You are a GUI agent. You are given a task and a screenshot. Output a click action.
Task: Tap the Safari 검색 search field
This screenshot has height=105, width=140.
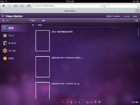(121, 6)
